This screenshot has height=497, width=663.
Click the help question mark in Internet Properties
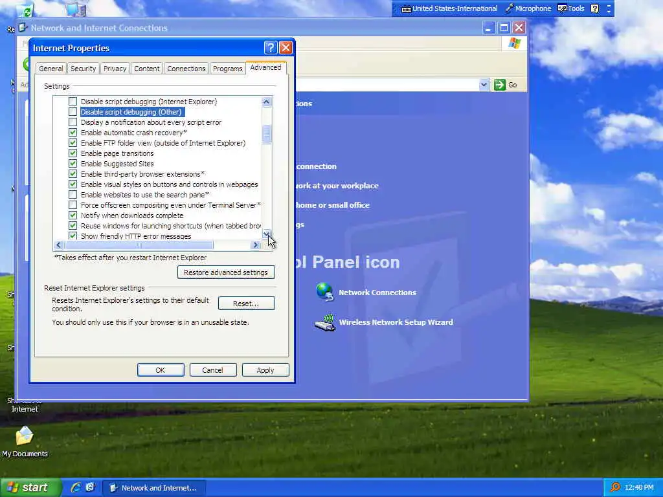271,48
